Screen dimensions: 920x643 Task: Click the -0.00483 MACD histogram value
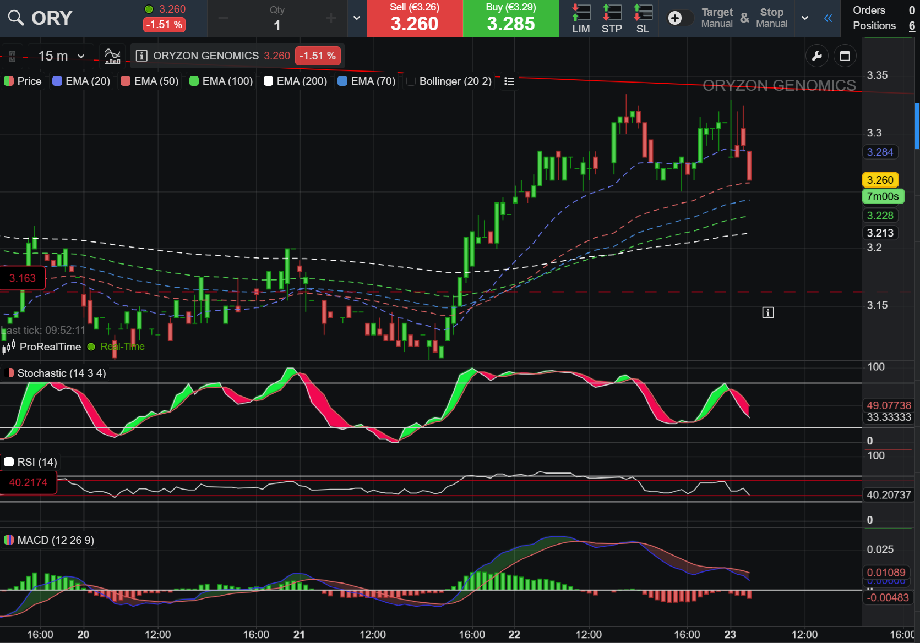pos(888,597)
